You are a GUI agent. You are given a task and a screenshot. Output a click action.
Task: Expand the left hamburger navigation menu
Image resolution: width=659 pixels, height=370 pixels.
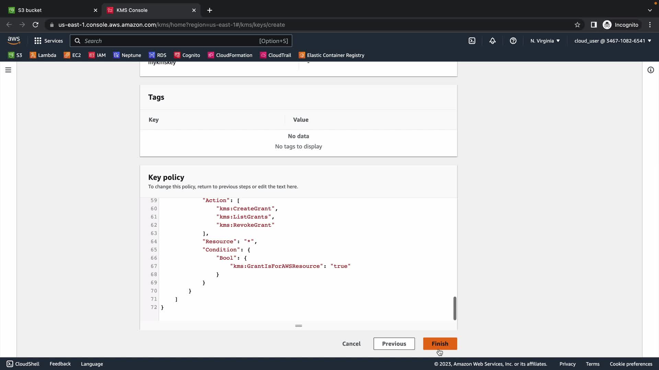click(8, 70)
